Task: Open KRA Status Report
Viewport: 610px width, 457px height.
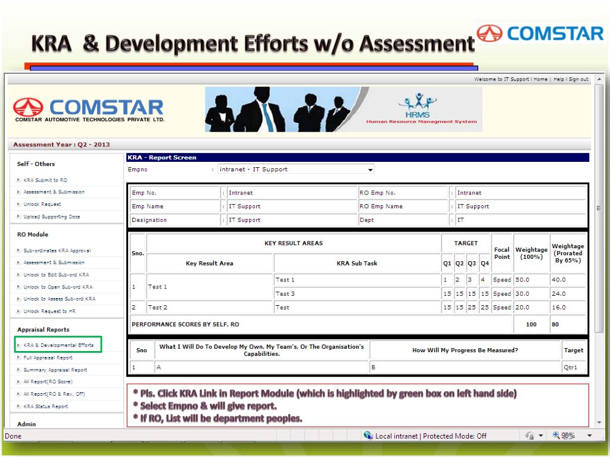Action: coord(45,406)
